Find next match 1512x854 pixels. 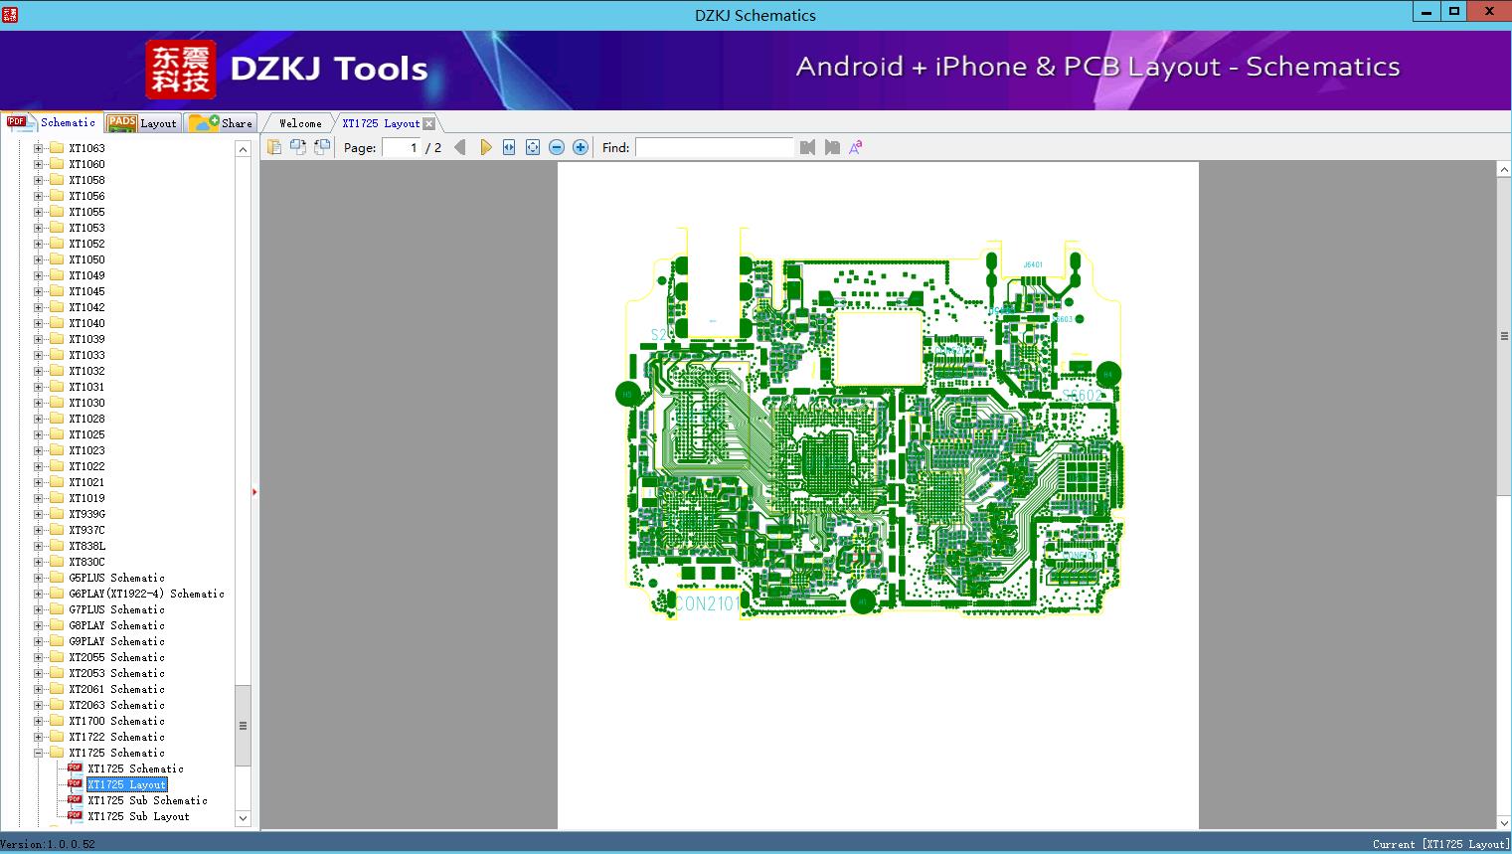[832, 147]
